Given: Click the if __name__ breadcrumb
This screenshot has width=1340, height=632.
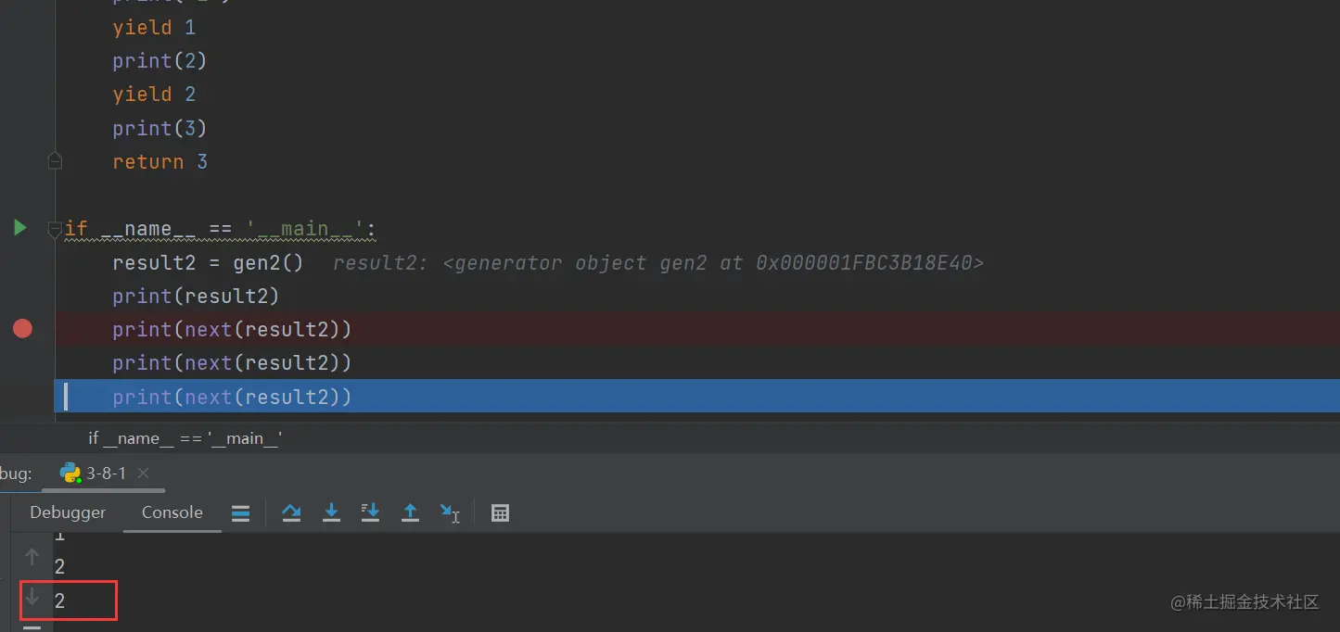Looking at the screenshot, I should pyautogui.click(x=185, y=438).
